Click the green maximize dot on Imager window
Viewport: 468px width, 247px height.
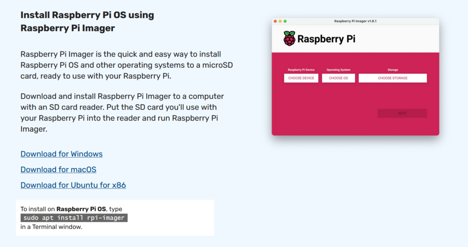[x=285, y=21]
